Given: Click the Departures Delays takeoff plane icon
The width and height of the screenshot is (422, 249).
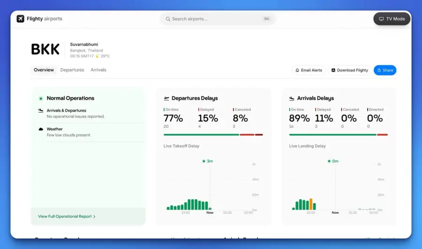Looking at the screenshot, I should click(166, 98).
